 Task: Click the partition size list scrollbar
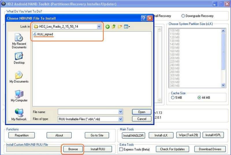[223, 58]
